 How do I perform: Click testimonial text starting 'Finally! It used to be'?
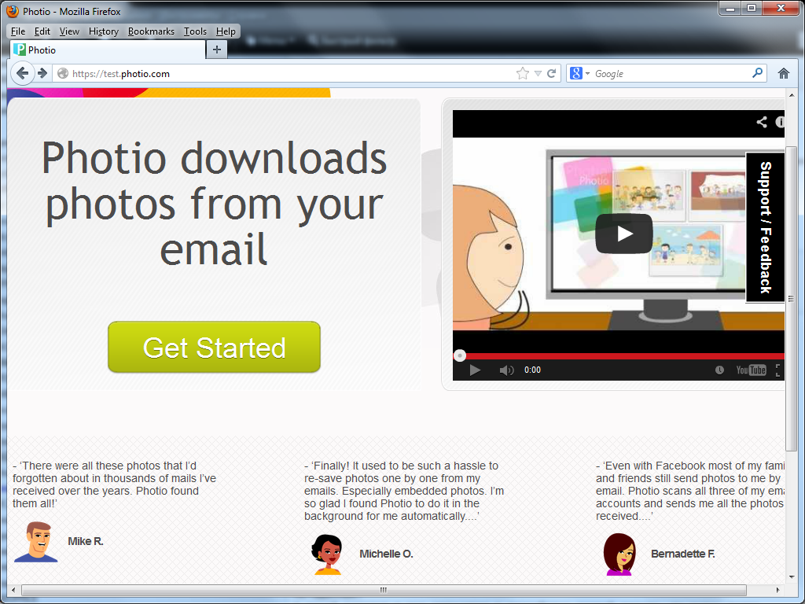tap(404, 491)
